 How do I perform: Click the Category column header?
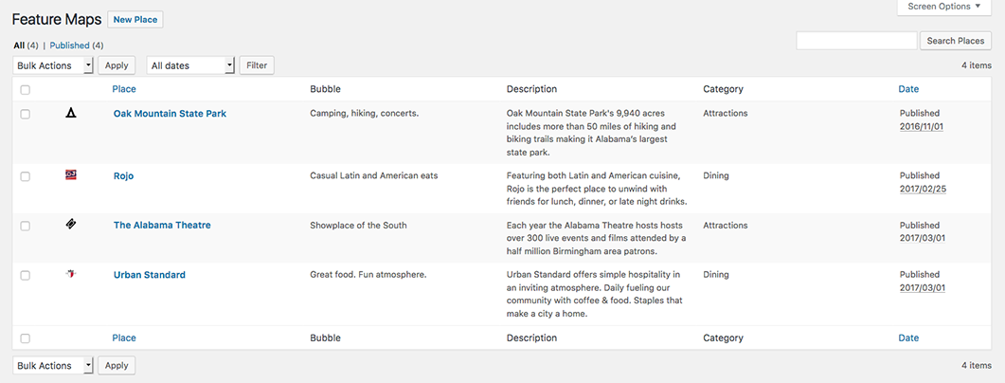point(723,89)
